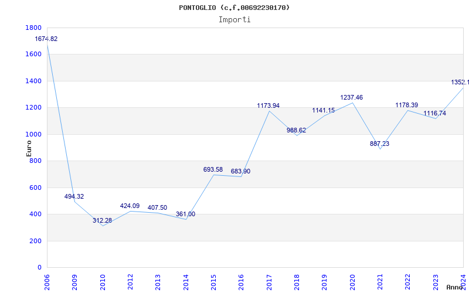Click the 312.28 value label
This screenshot has height=293, width=469.
pos(103,220)
